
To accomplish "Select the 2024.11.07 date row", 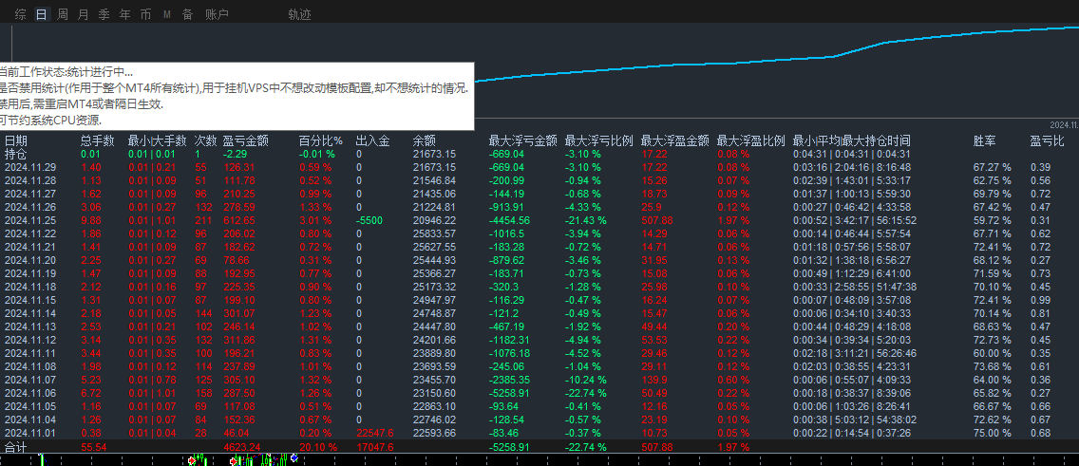I will coord(31,380).
